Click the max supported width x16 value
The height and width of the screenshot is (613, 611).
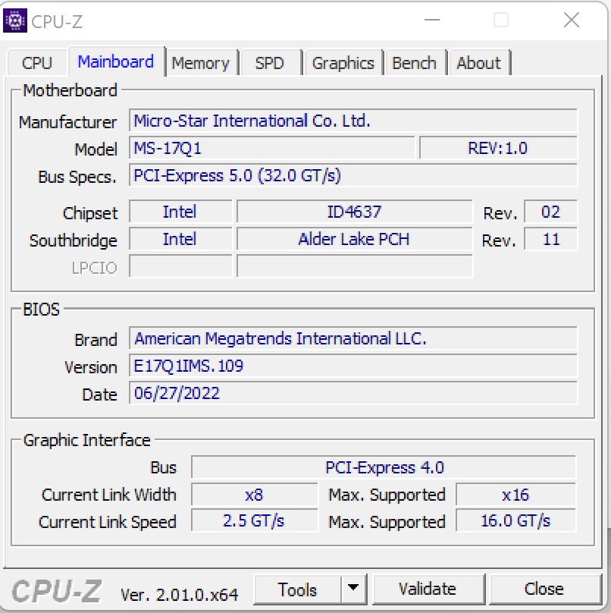[515, 495]
